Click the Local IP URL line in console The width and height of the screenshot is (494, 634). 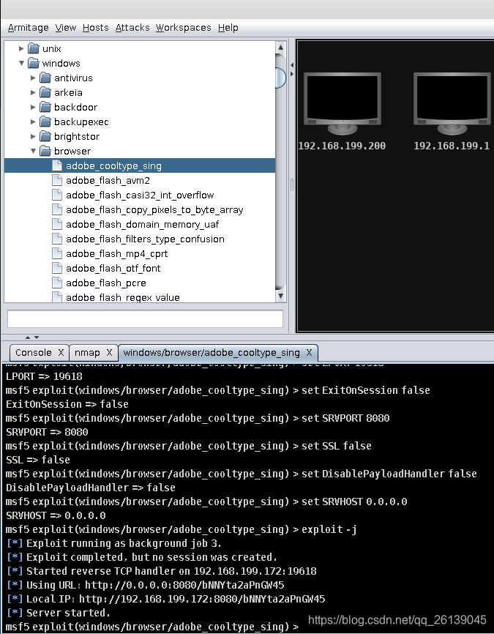coord(165,599)
